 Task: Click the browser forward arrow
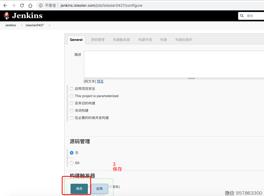pyautogui.click(x=14, y=5)
